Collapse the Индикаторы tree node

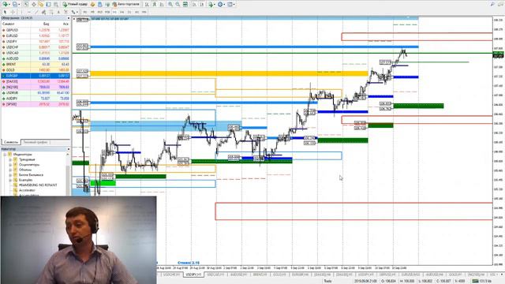pos(5,155)
